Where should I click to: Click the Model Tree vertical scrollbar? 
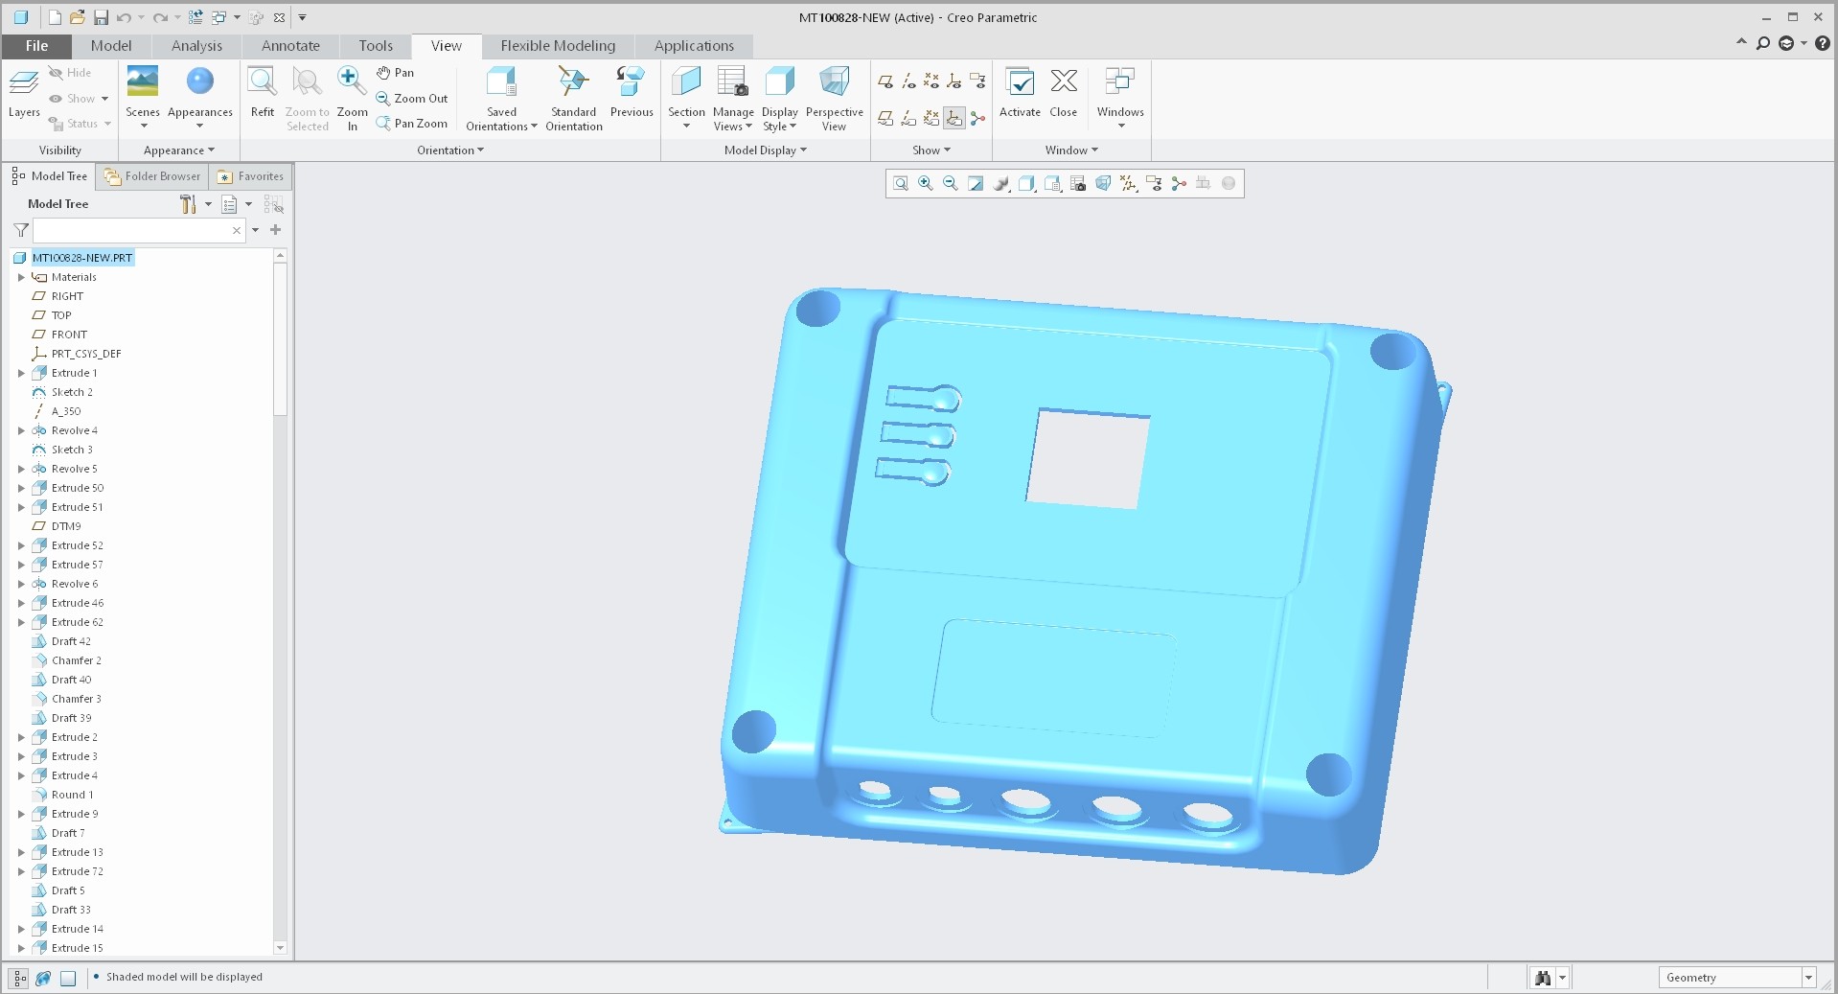pos(280,339)
